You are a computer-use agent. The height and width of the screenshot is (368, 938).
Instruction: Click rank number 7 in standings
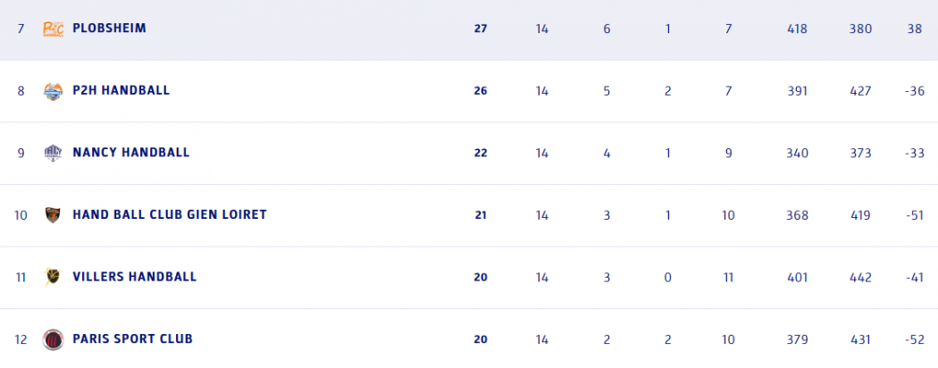coord(21,29)
